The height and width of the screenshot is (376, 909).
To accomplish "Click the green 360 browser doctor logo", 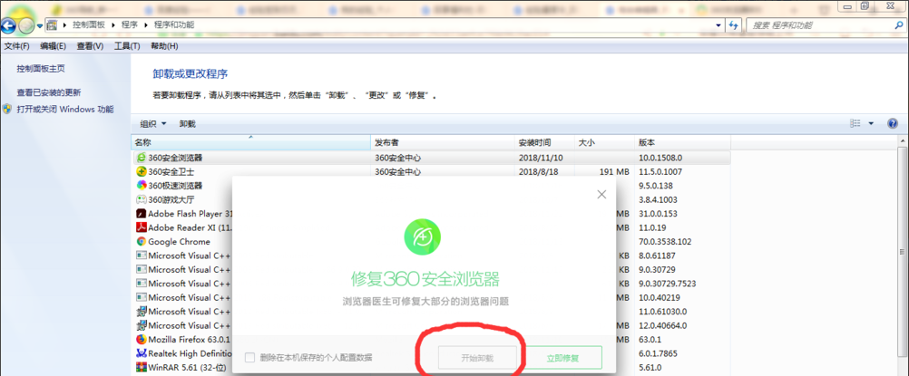I will click(x=422, y=237).
